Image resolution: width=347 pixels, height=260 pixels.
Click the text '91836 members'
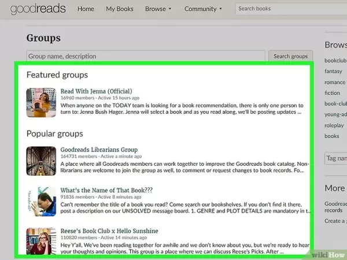77,197
